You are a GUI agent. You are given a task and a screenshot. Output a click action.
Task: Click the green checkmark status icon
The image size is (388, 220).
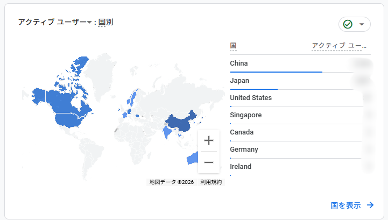coord(348,24)
